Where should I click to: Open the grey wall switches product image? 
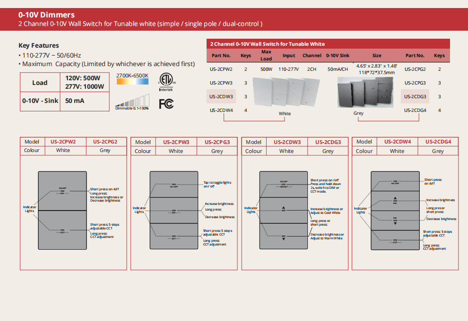pos(364,92)
